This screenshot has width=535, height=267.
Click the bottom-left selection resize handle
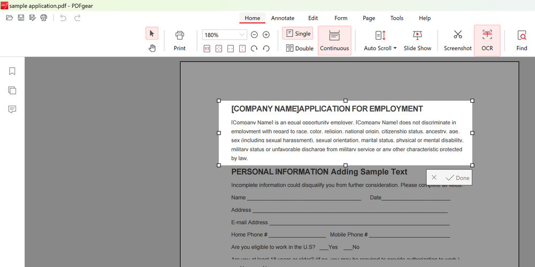(x=219, y=165)
